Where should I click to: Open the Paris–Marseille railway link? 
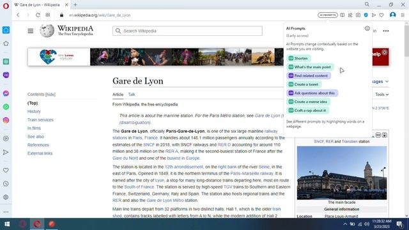coord(252,173)
